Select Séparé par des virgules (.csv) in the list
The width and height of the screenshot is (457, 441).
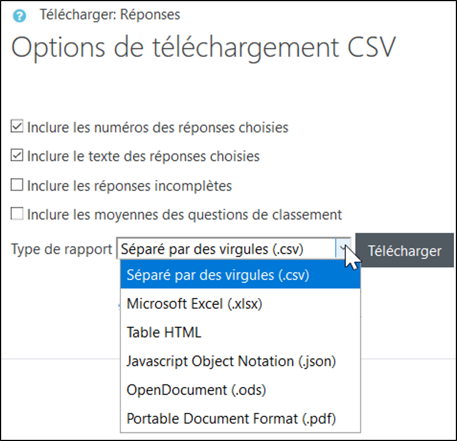pyautogui.click(x=218, y=275)
